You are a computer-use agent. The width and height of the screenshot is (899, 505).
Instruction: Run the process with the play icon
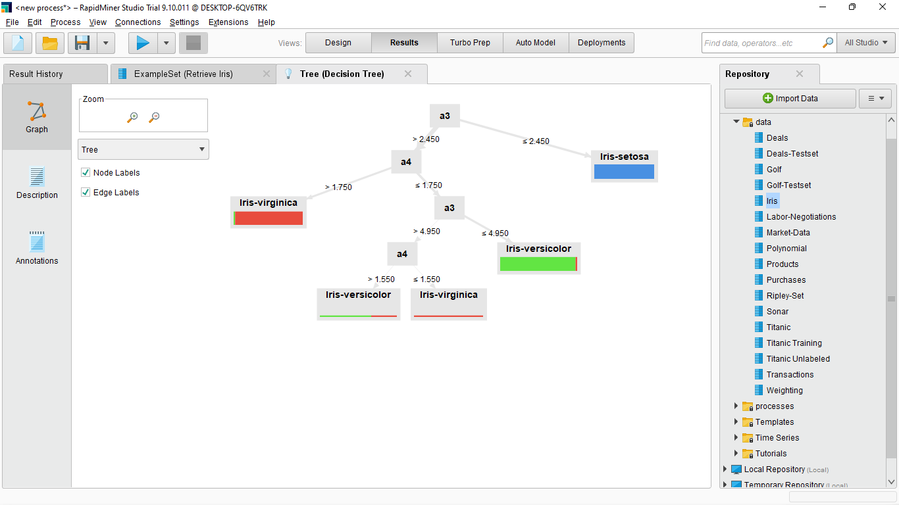click(142, 42)
